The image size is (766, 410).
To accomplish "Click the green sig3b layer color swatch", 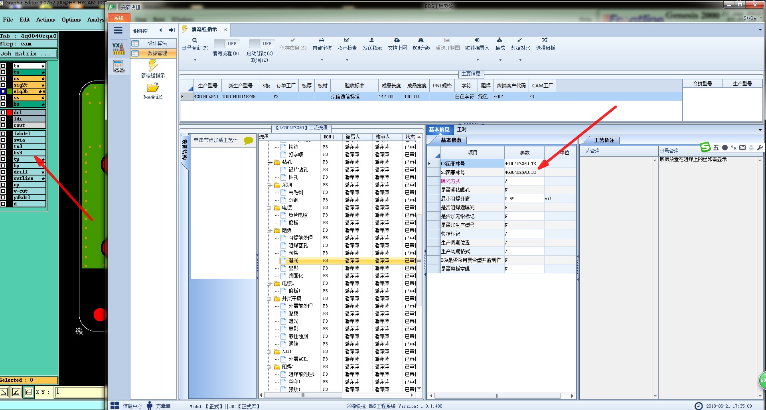I will click(10, 91).
